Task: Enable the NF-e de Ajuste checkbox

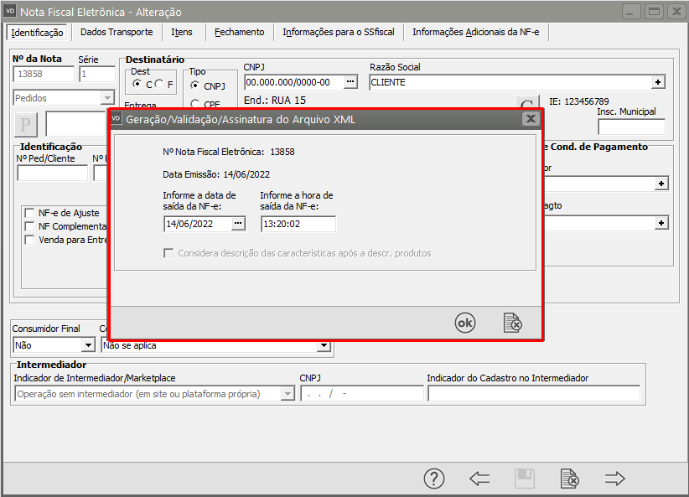Action: click(x=30, y=213)
